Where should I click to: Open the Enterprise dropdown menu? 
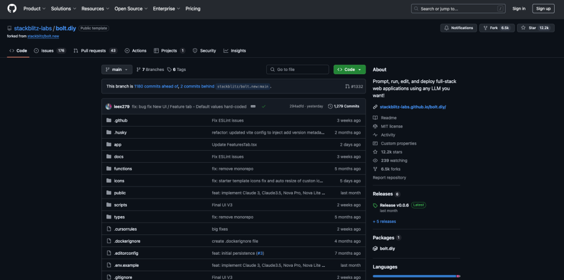(x=166, y=9)
